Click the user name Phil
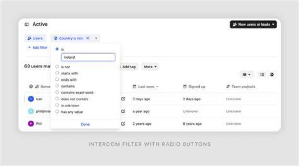 (x=39, y=124)
